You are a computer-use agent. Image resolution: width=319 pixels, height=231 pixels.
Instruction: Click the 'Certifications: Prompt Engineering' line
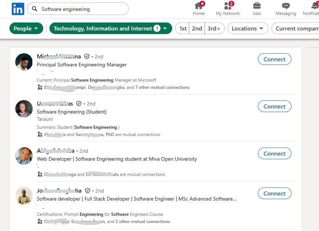100,214
